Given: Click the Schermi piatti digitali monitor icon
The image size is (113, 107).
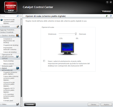Looking at the screenshot, I should tap(18, 68).
